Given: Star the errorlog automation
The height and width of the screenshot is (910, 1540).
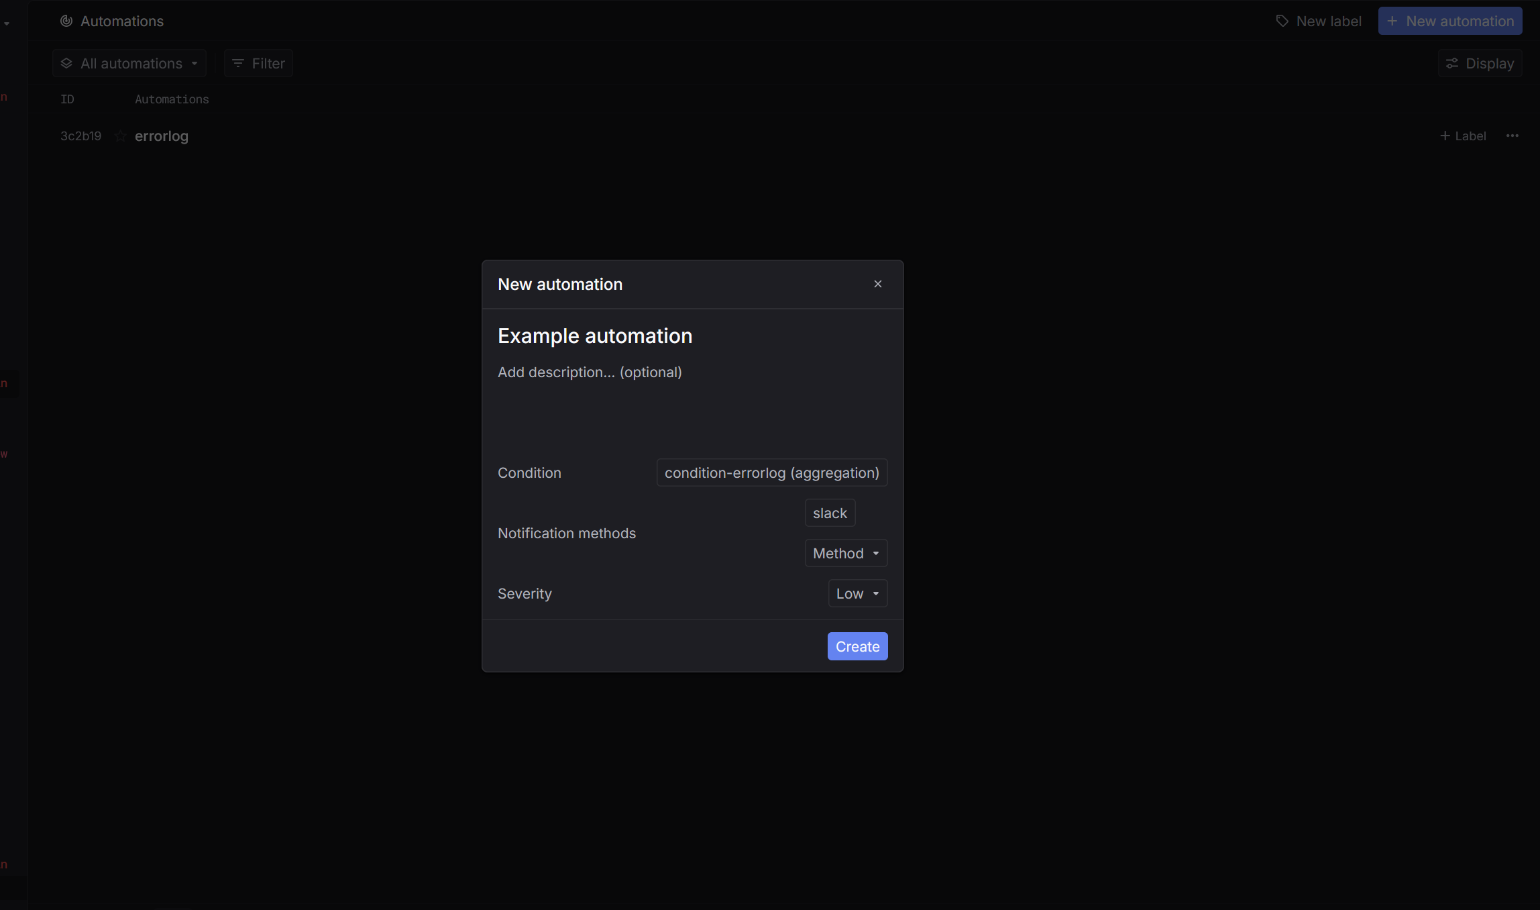Looking at the screenshot, I should (x=120, y=136).
